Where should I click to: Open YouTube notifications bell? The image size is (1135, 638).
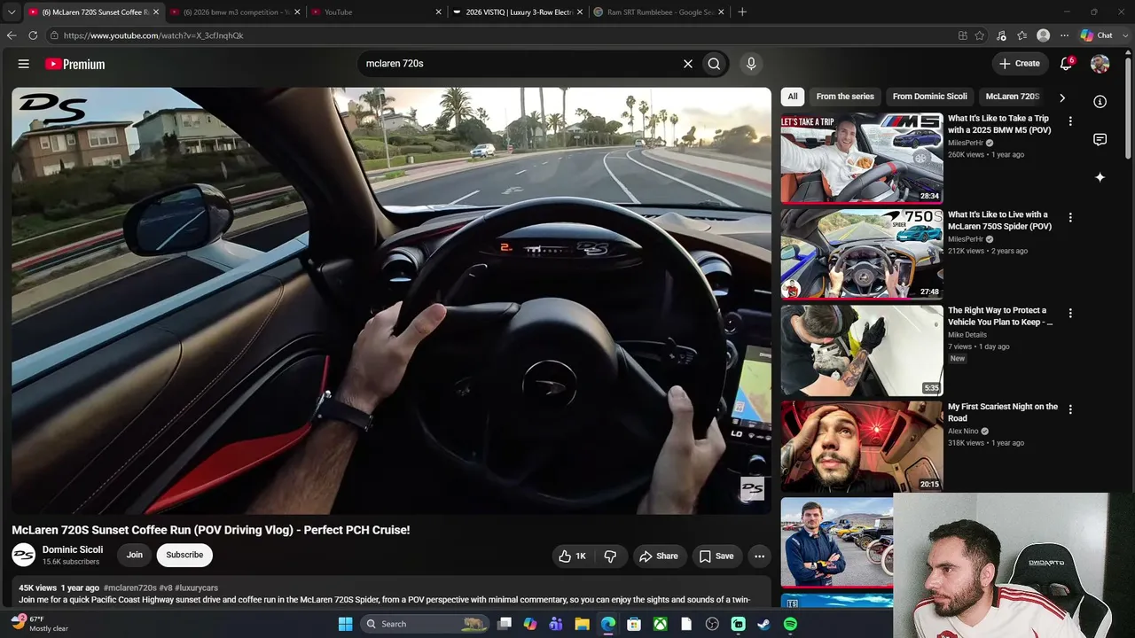tap(1066, 64)
